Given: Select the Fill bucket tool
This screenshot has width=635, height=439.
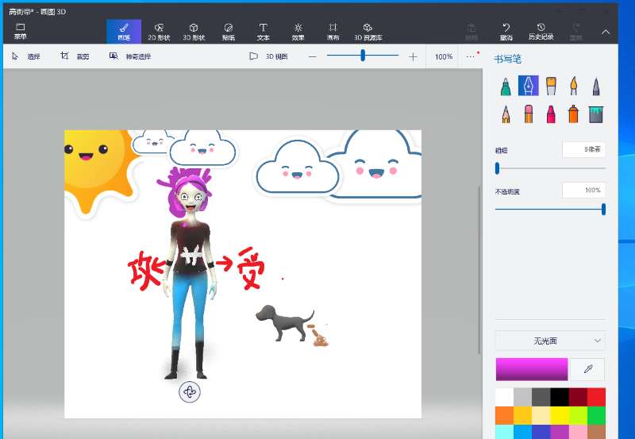Looking at the screenshot, I should click(x=596, y=114).
